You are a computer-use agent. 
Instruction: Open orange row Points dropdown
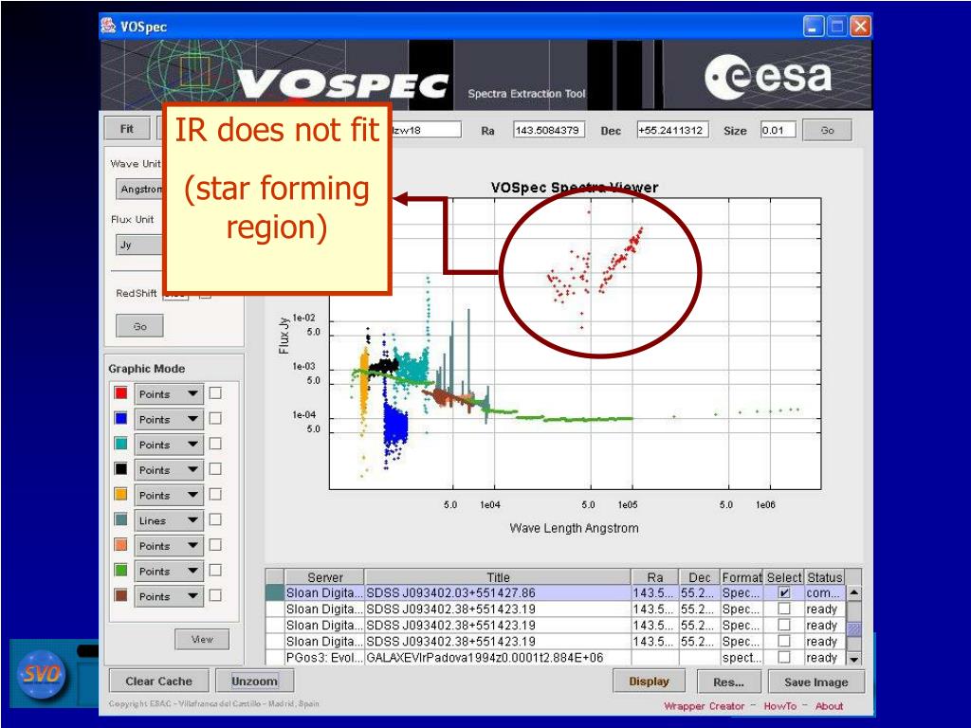tap(169, 496)
